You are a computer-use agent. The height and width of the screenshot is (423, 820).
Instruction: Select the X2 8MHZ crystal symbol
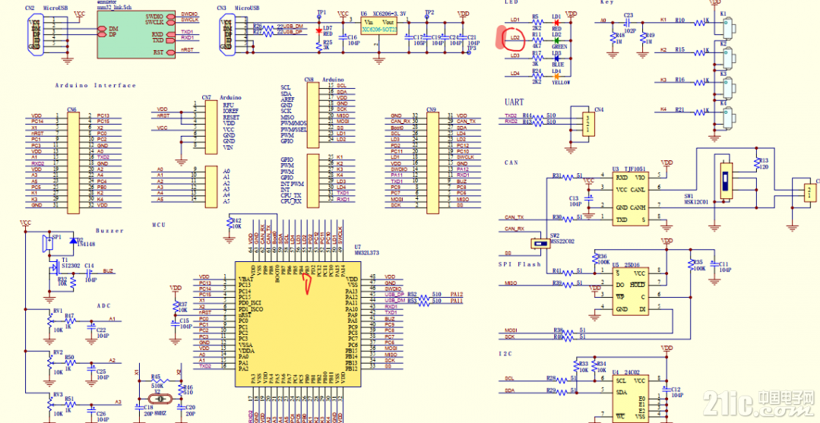coord(162,400)
